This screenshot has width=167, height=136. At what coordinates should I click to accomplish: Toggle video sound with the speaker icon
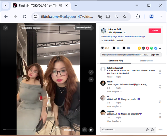pyautogui.click(x=91, y=130)
